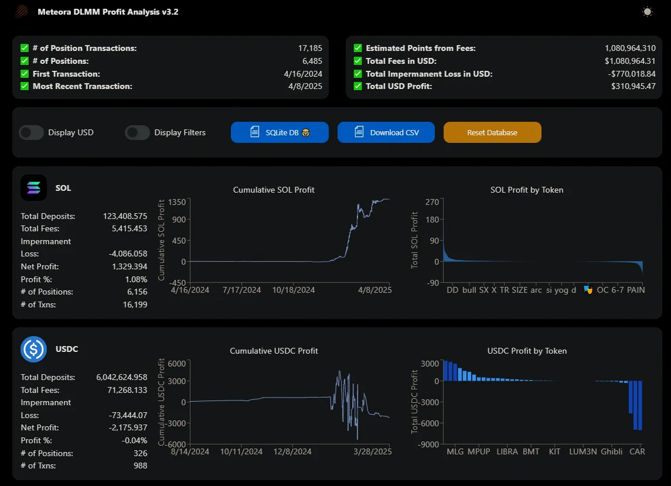Click the USDC Profit % value -0.04%

tap(134, 440)
